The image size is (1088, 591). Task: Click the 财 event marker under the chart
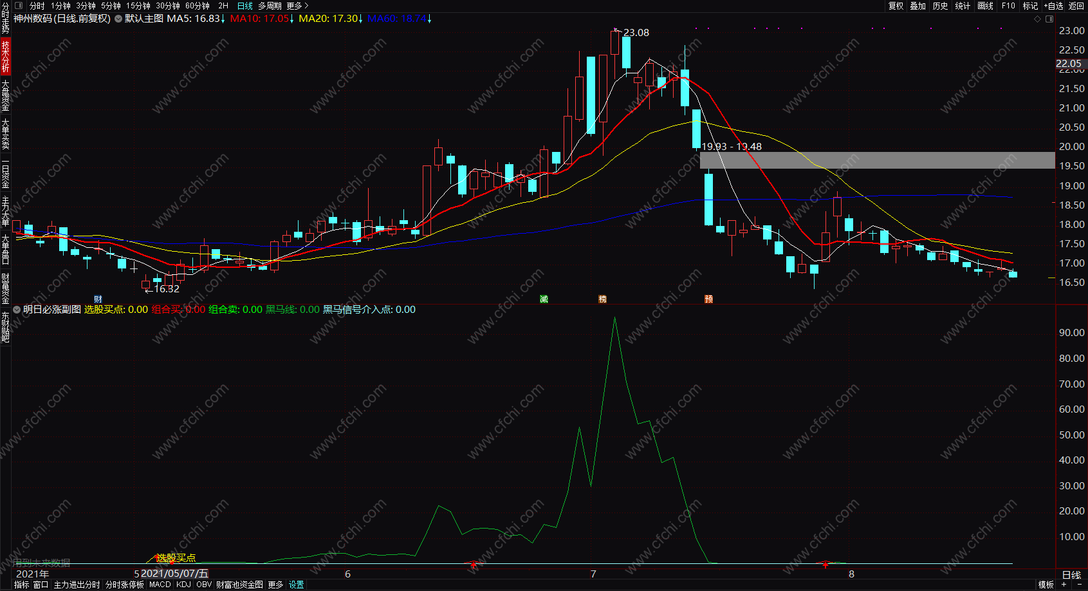point(98,299)
